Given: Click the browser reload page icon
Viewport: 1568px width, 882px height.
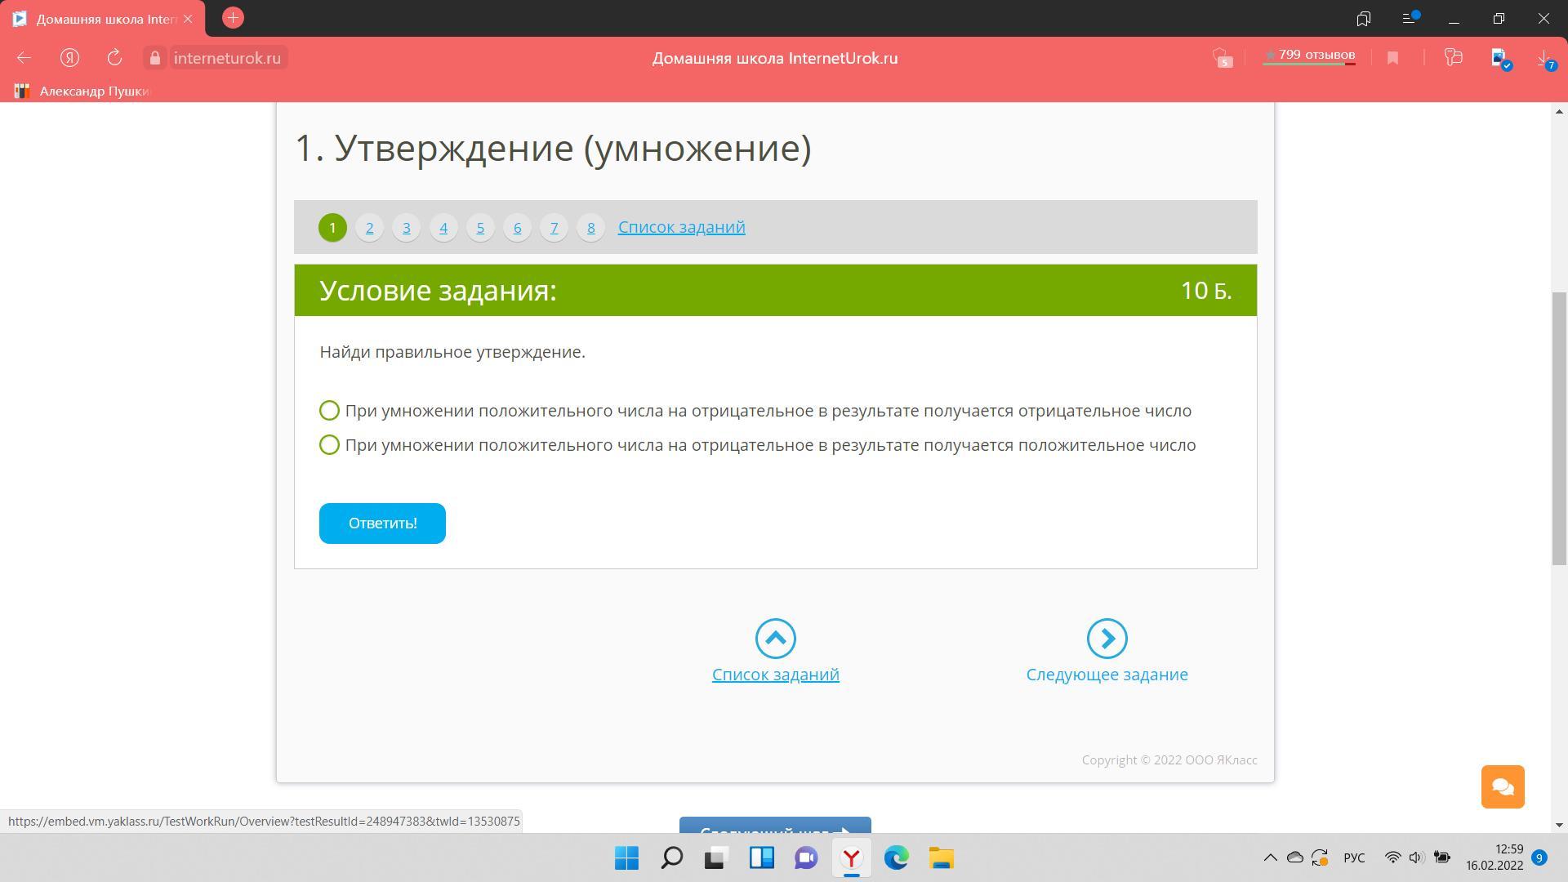Looking at the screenshot, I should click(x=114, y=58).
